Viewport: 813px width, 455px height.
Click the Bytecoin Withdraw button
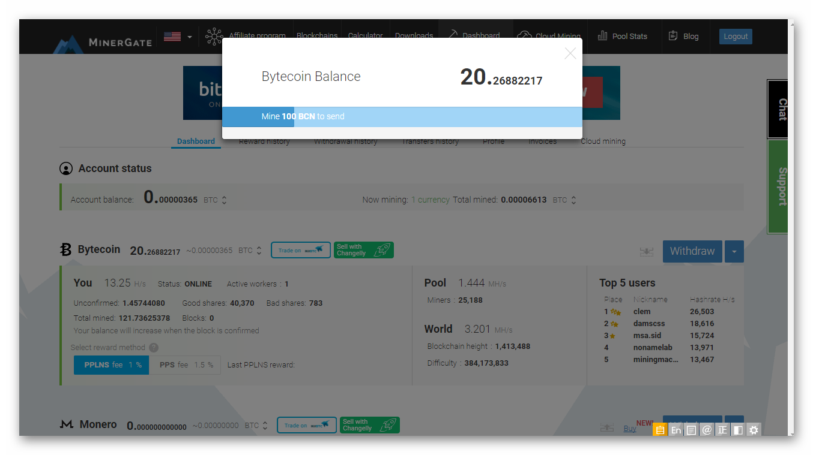[x=692, y=251]
